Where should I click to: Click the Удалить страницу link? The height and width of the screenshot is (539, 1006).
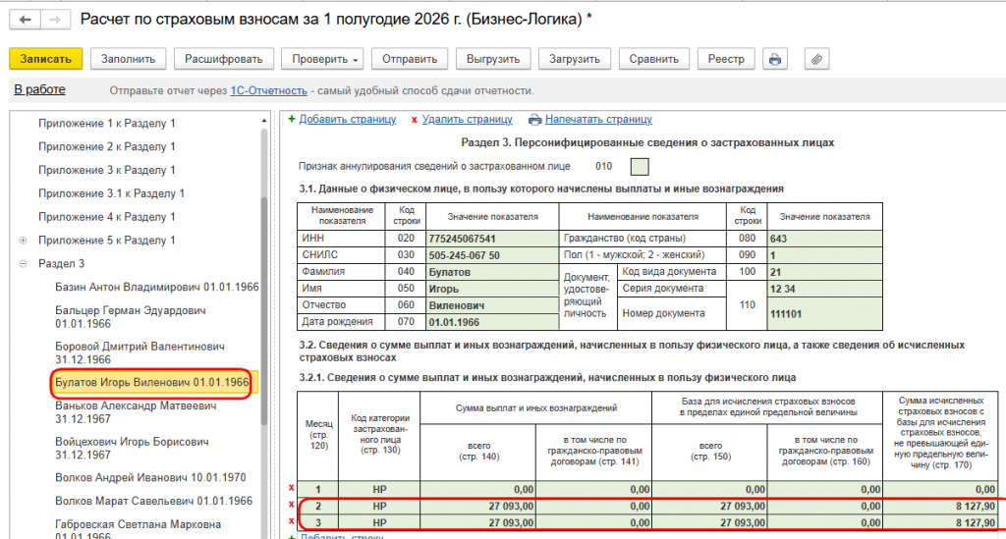click(467, 119)
